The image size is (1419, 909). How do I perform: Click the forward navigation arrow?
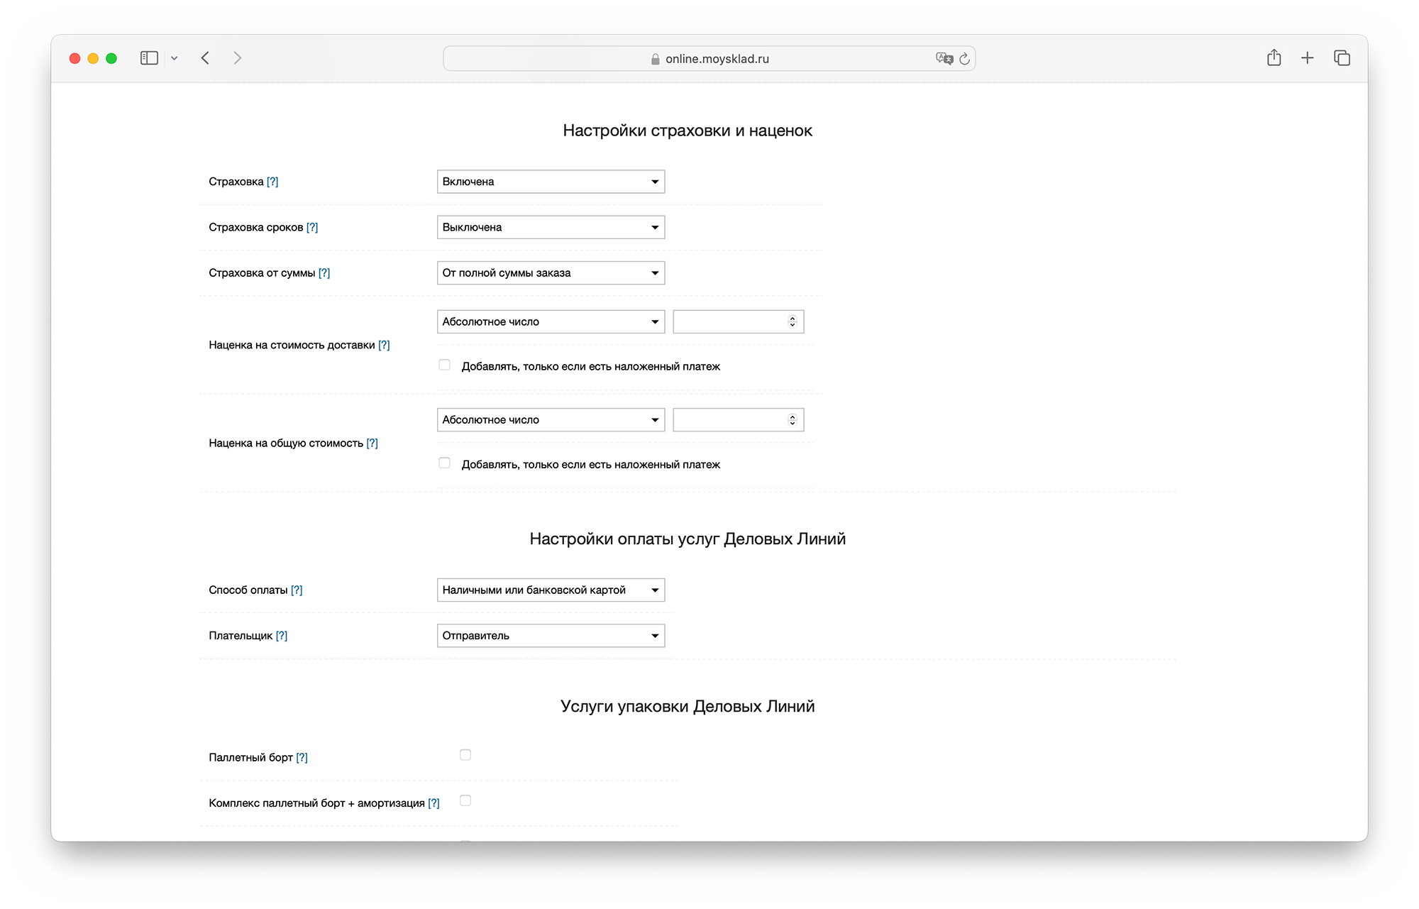238,58
